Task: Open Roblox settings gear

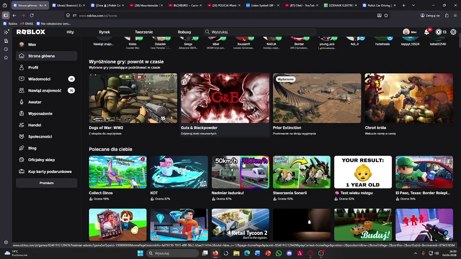Action: [x=453, y=32]
